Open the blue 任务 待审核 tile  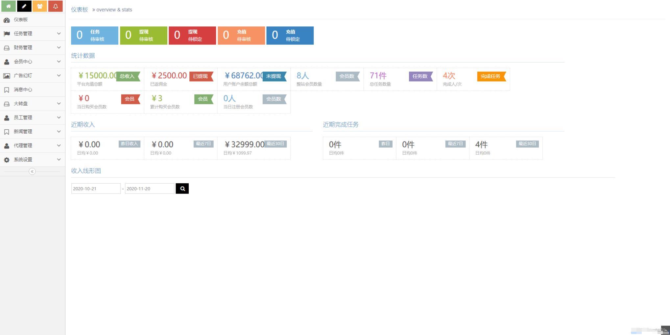[95, 36]
